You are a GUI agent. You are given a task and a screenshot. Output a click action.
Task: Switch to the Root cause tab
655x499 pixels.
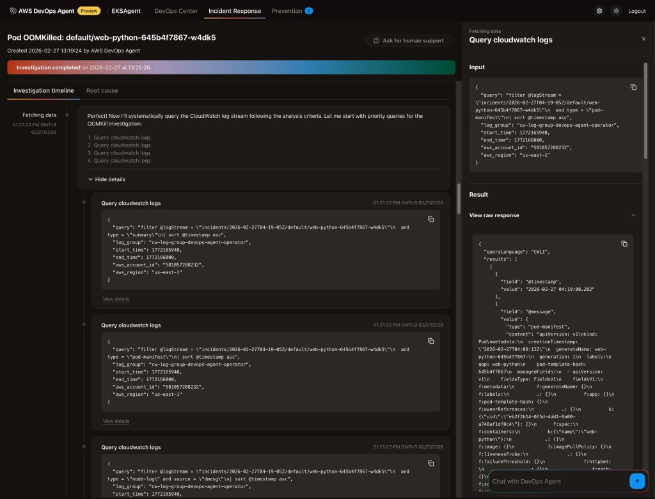pyautogui.click(x=102, y=91)
